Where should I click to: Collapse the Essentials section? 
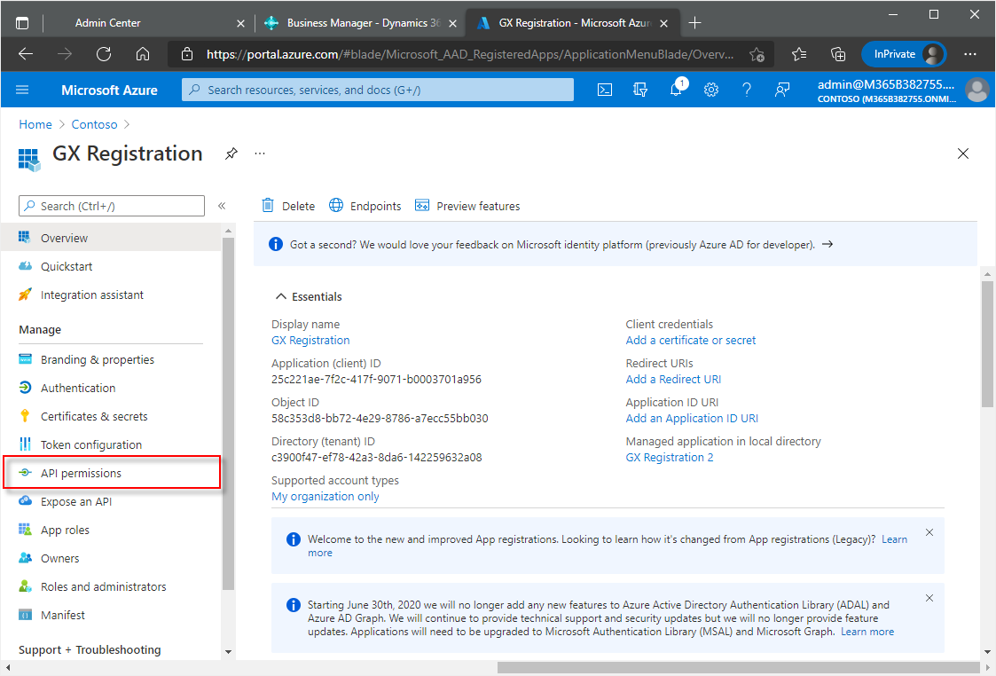281,296
